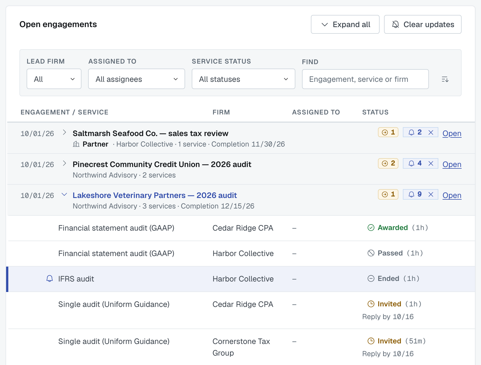Viewport: 481px width, 365px height.
Task: Click the Invited clock icon for Cornerstone Tax Group
Action: [371, 341]
